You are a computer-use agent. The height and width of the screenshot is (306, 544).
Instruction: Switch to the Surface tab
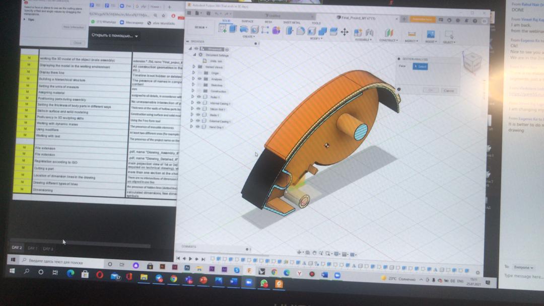247,22
